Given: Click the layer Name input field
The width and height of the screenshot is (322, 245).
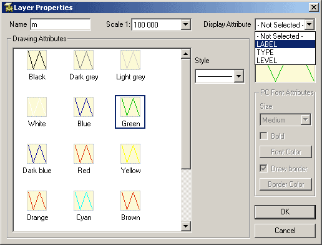Looking at the screenshot, I should 61,24.
